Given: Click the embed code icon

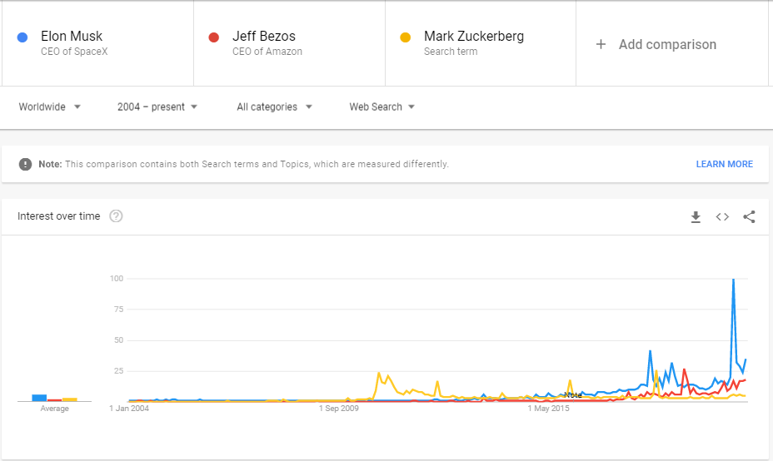Looking at the screenshot, I should pyautogui.click(x=722, y=217).
